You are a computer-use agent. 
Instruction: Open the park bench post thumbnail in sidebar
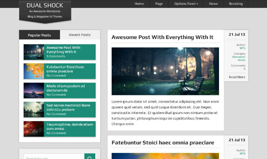point(34,52)
